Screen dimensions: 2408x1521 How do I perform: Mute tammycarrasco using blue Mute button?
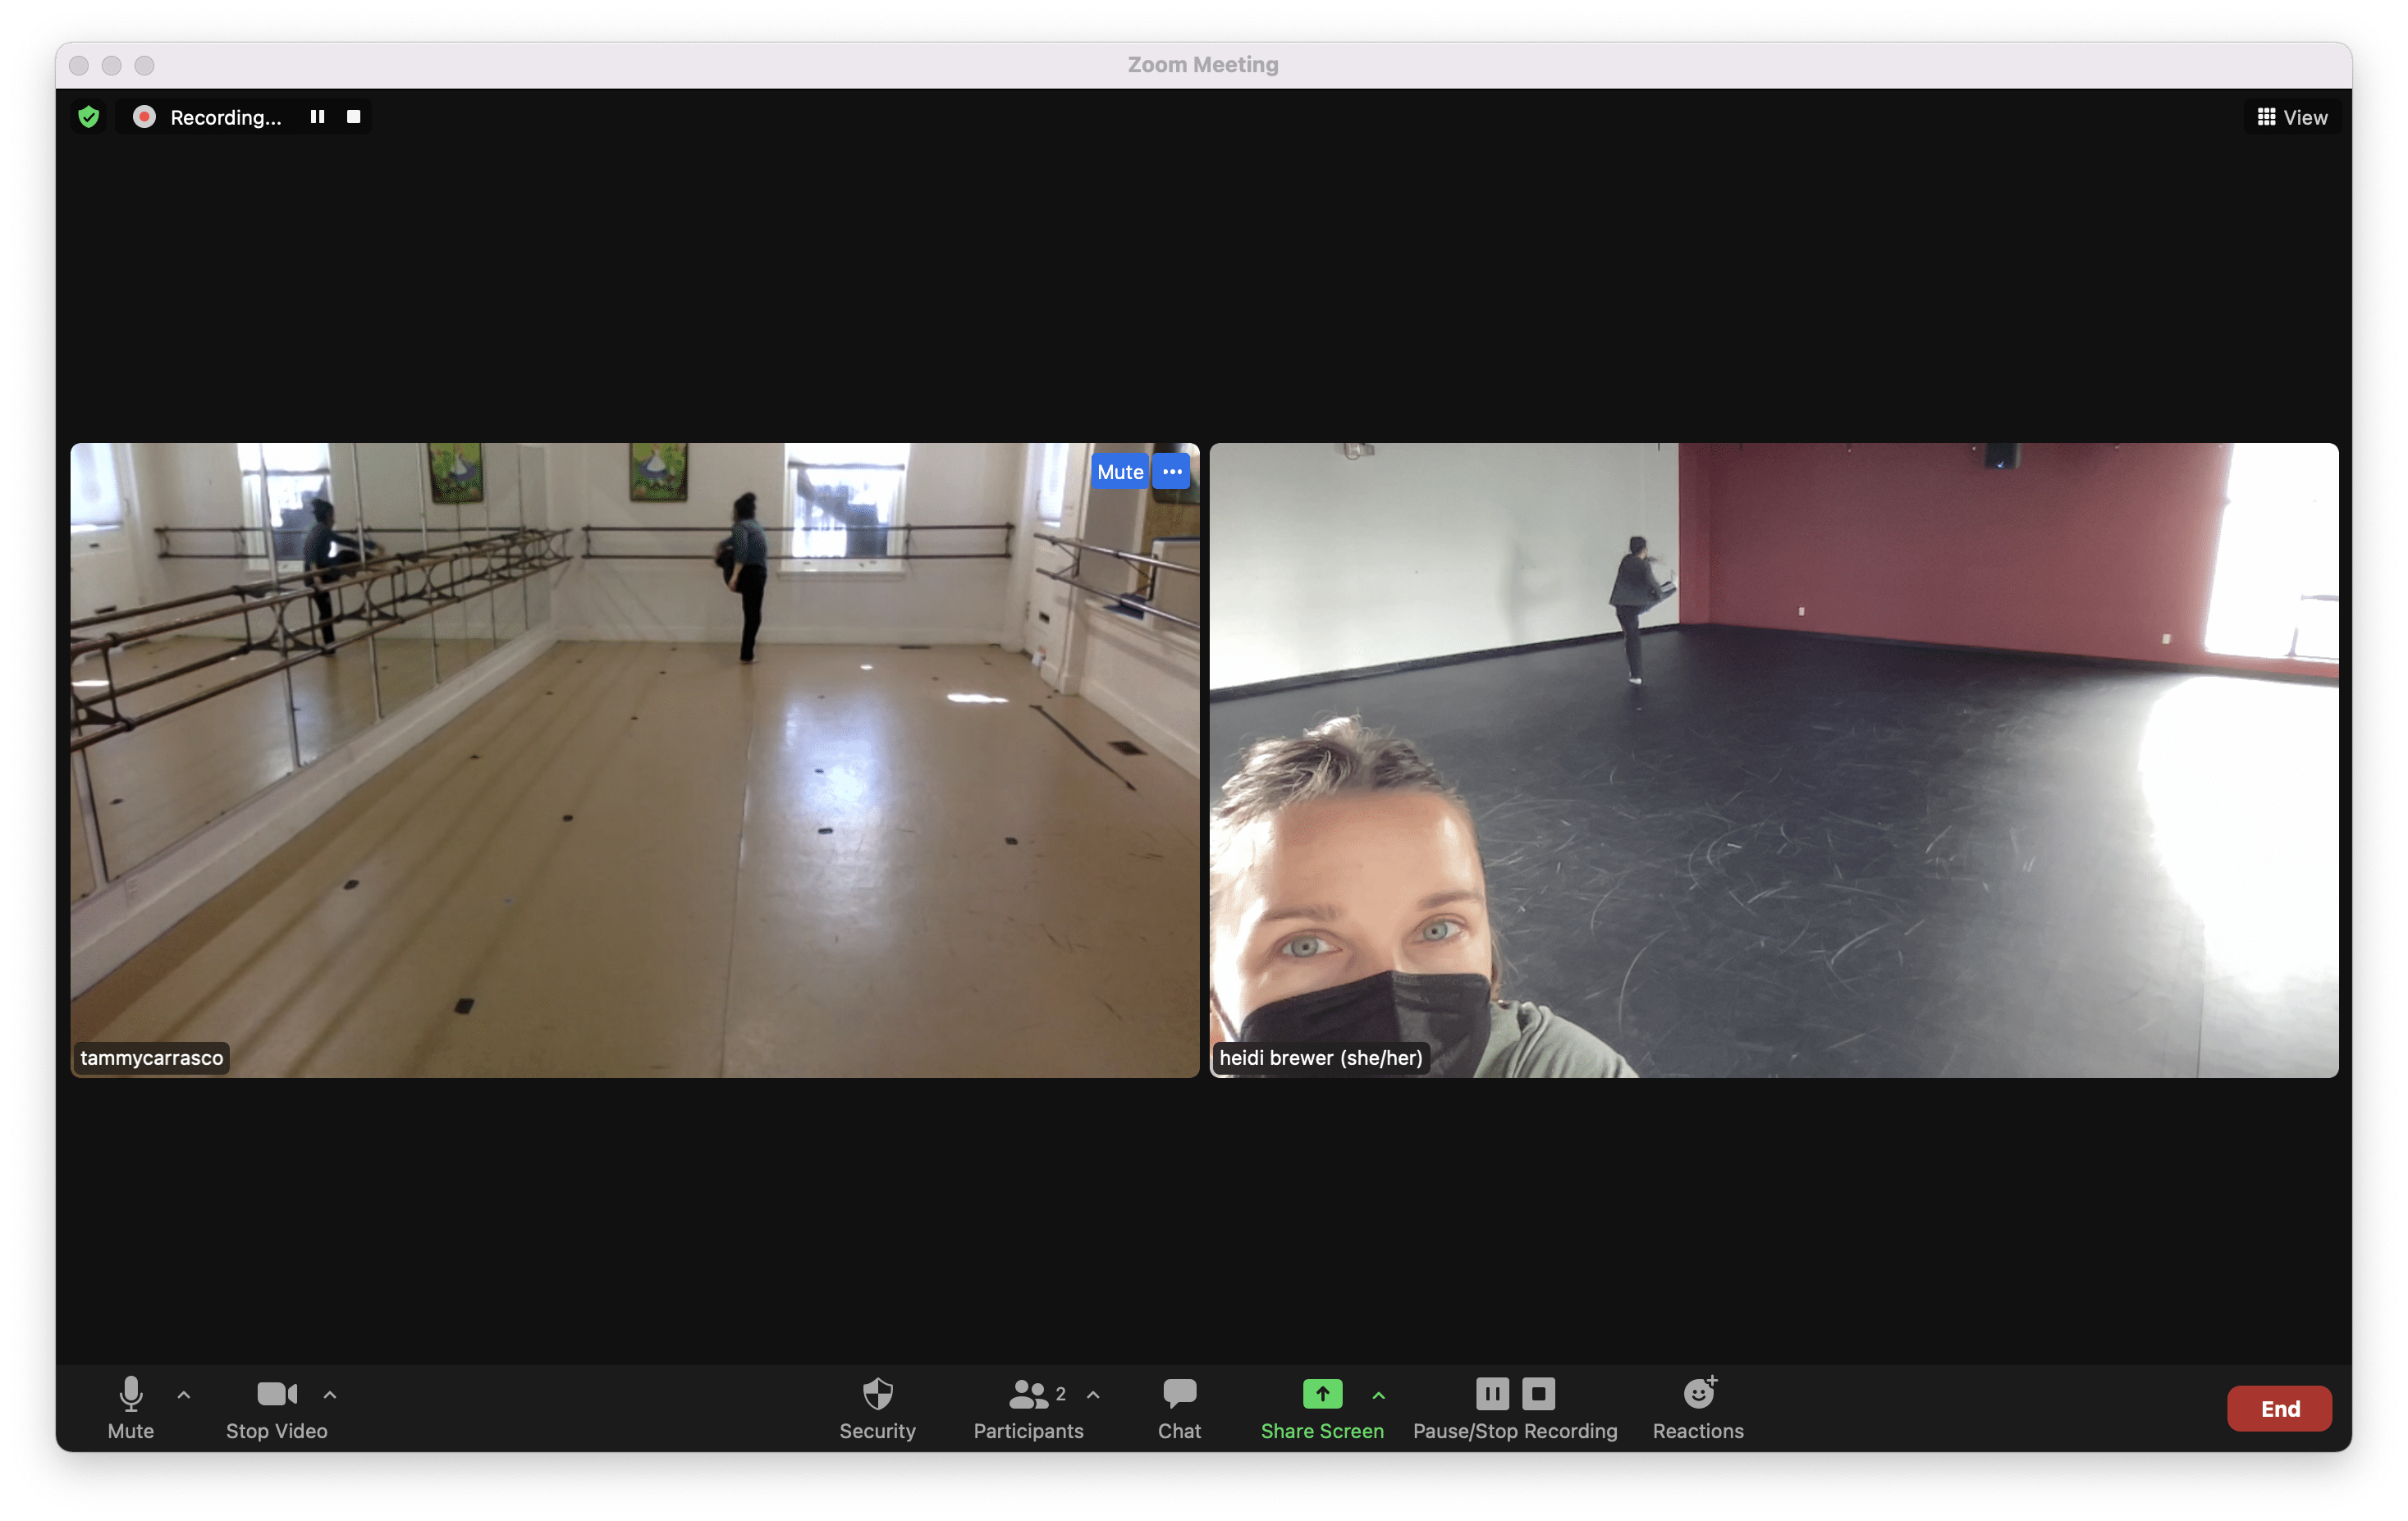[x=1119, y=472]
